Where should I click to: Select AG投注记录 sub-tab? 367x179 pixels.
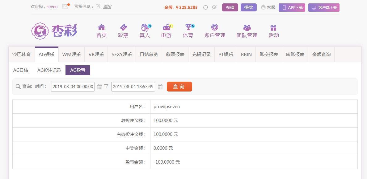point(49,70)
